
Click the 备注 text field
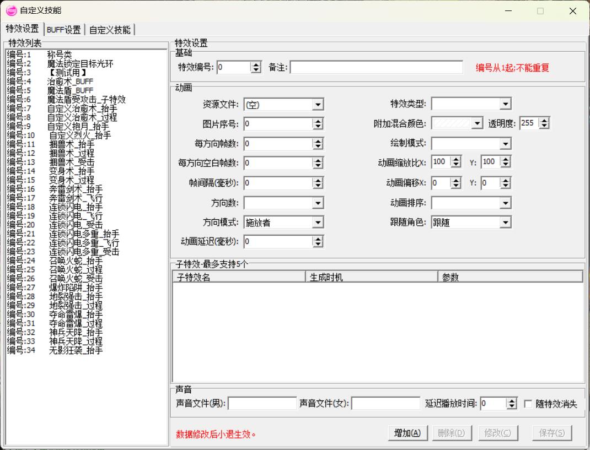coord(376,67)
